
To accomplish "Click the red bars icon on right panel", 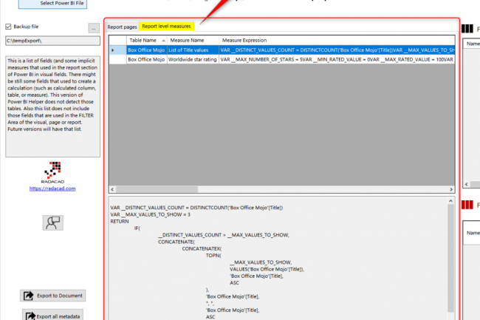I will pyautogui.click(x=467, y=205).
